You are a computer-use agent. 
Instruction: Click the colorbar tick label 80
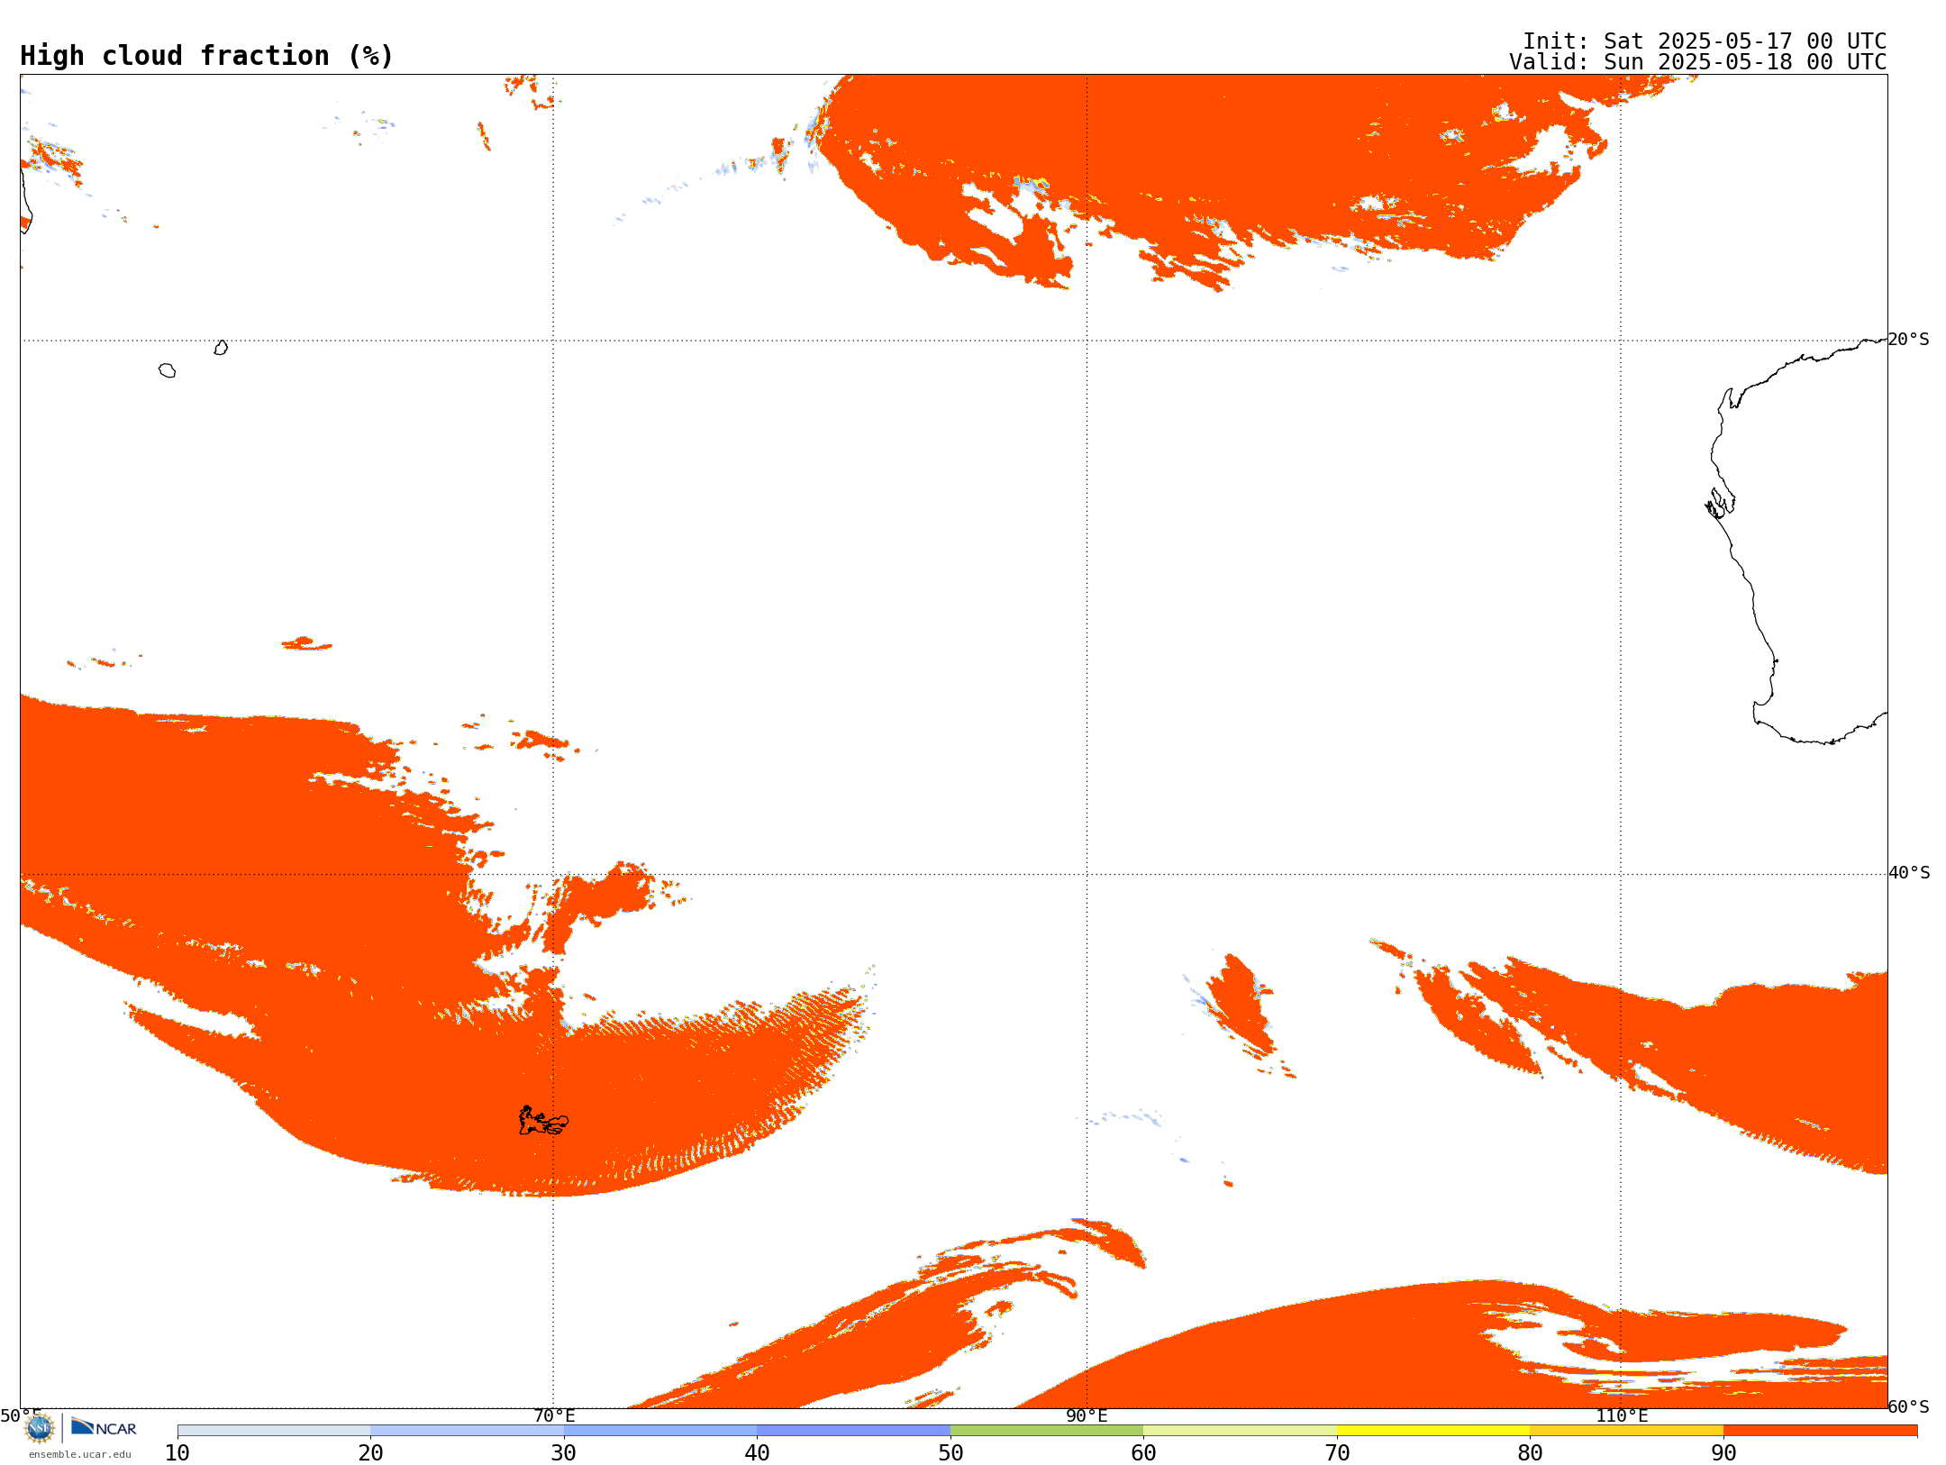click(x=1530, y=1453)
